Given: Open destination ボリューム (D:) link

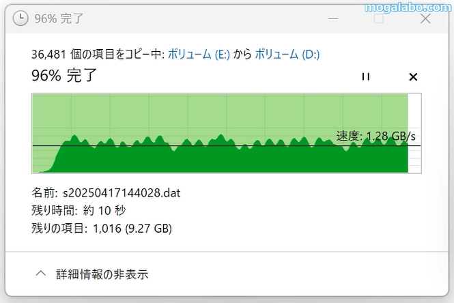Looking at the screenshot, I should click(x=287, y=55).
